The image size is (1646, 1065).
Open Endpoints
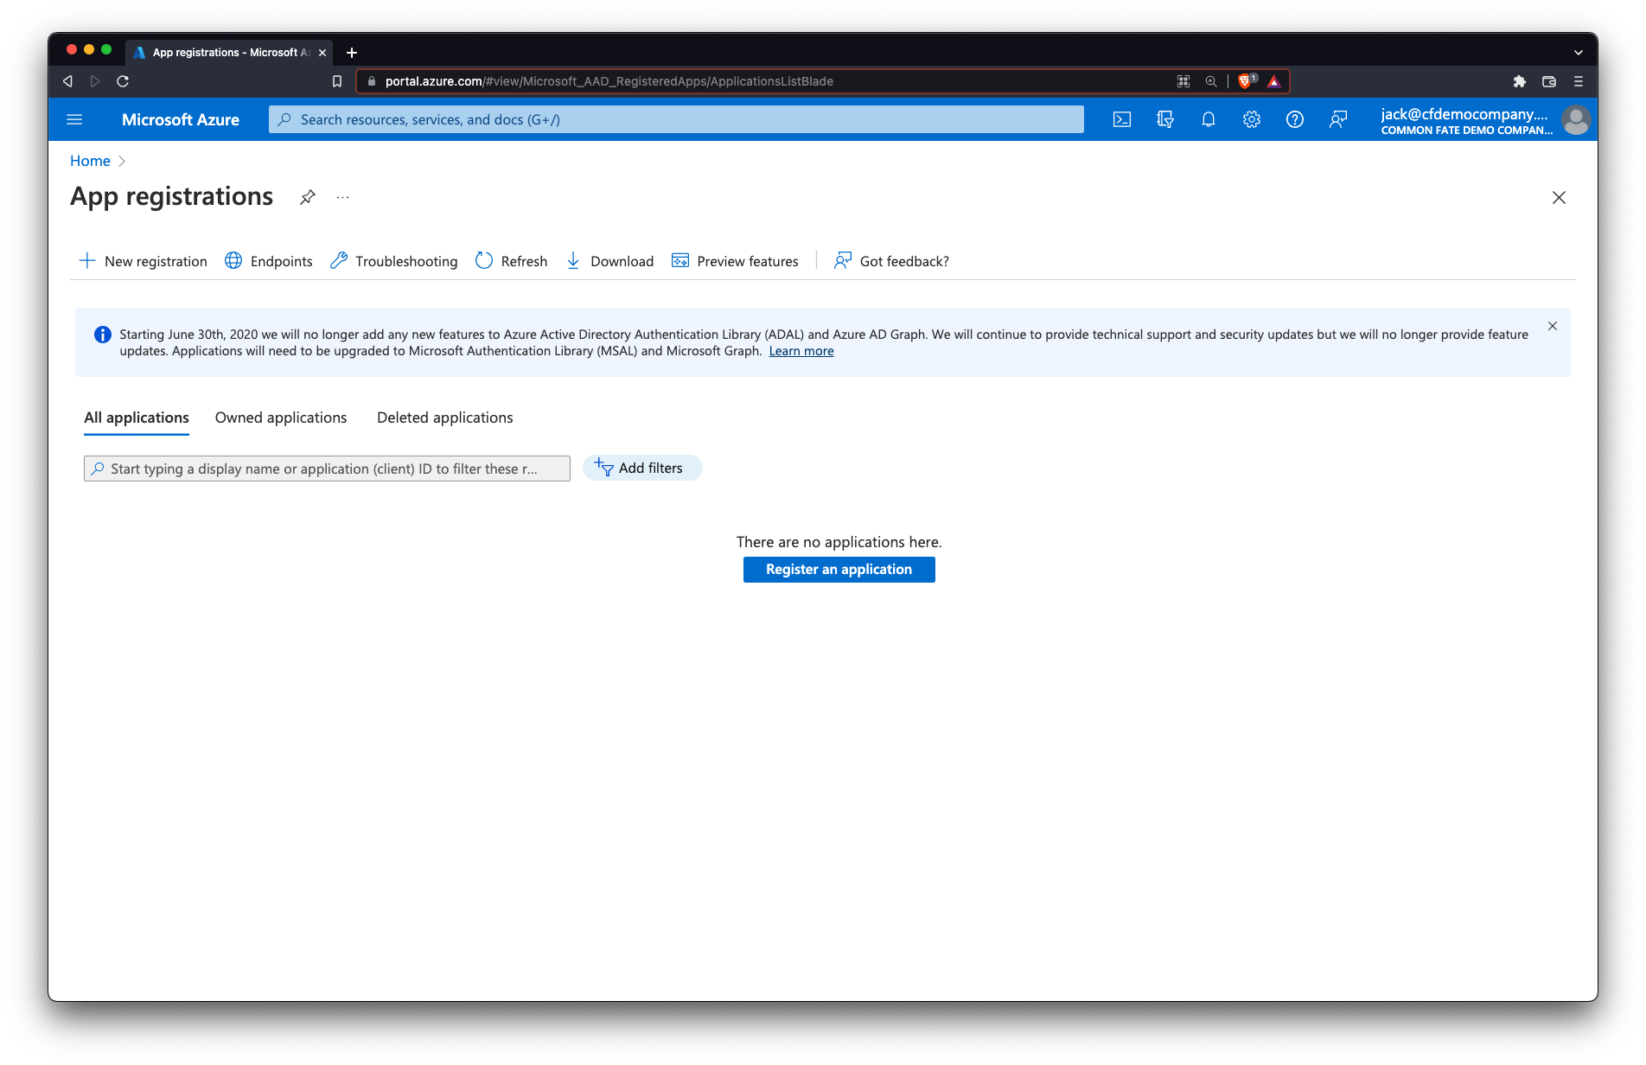(x=269, y=261)
